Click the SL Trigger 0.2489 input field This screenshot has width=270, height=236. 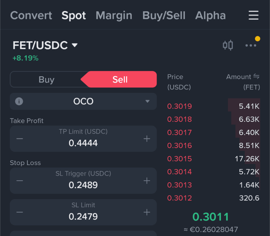click(83, 181)
